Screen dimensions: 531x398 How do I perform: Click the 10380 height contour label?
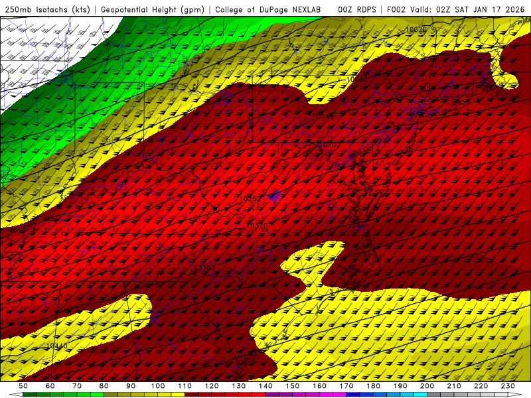(204, 268)
